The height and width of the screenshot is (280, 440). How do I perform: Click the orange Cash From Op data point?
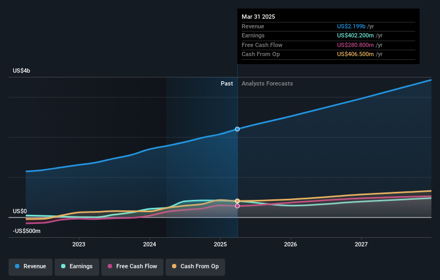click(237, 201)
